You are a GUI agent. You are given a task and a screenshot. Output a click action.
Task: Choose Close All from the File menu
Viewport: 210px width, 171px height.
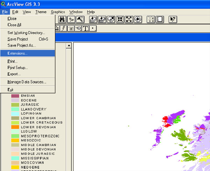coord(28,25)
